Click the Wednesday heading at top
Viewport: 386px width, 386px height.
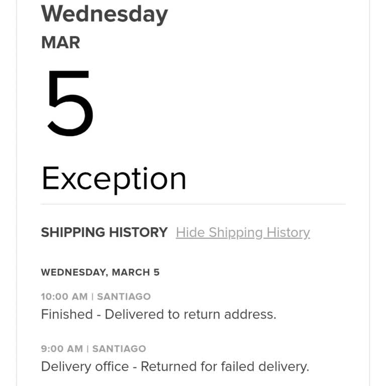(105, 14)
